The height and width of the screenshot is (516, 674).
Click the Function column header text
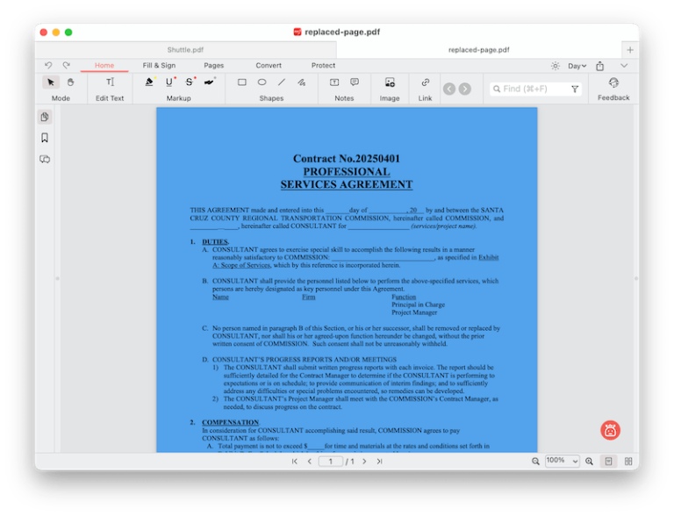(x=404, y=297)
